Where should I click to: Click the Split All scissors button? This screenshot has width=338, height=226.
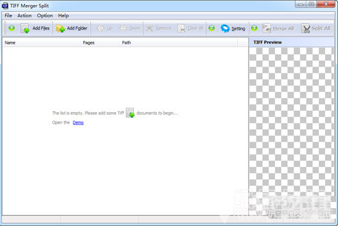click(316, 28)
